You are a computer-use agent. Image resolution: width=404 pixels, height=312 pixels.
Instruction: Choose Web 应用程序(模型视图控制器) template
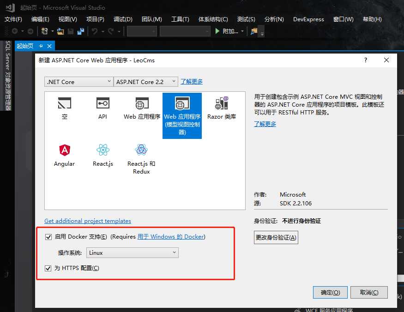(182, 116)
